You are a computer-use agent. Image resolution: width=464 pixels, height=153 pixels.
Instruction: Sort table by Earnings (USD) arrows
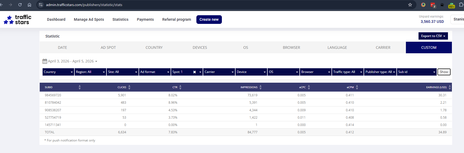coord(450,87)
